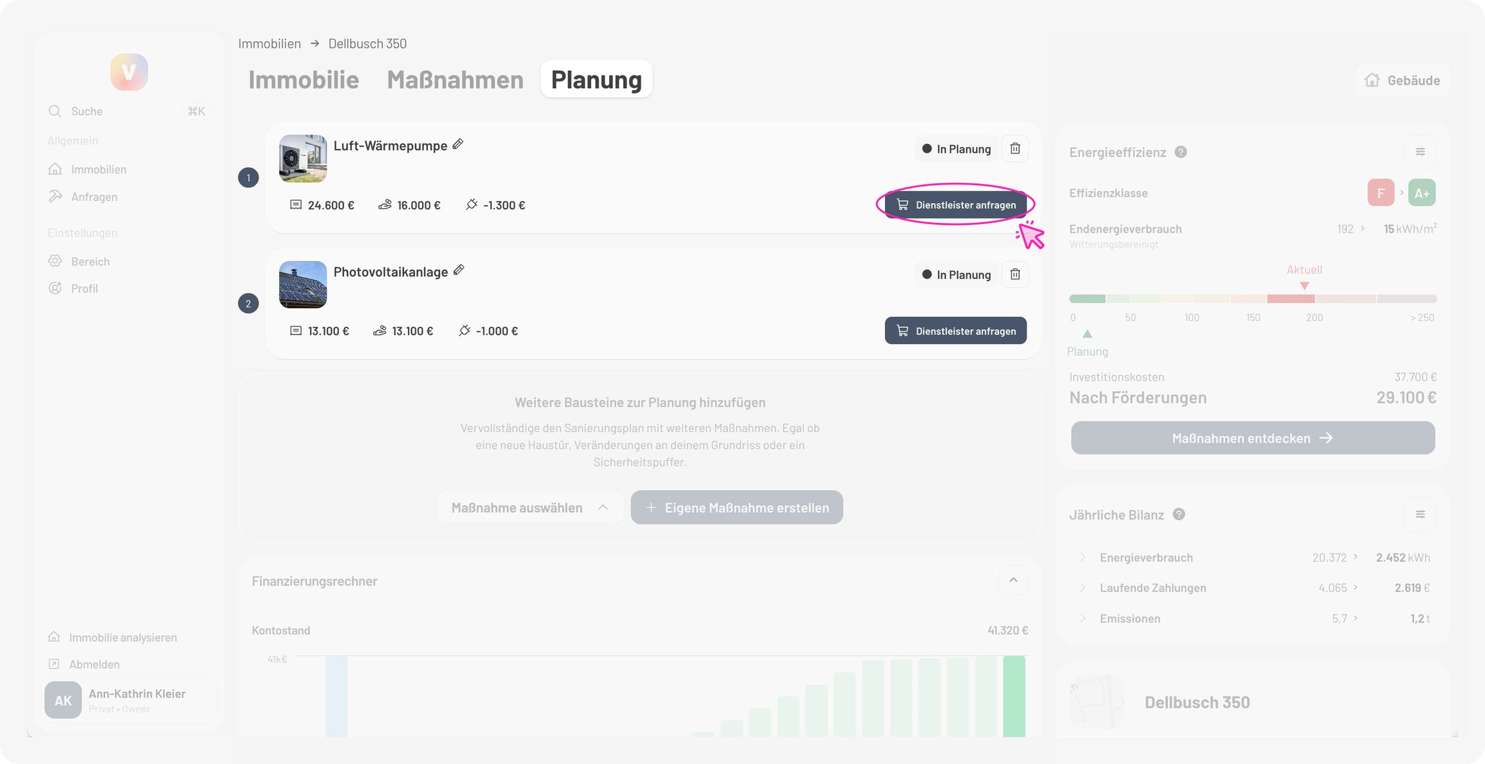Image resolution: width=1485 pixels, height=764 pixels.
Task: Switch to the Maßnahmen tab
Action: 455,80
